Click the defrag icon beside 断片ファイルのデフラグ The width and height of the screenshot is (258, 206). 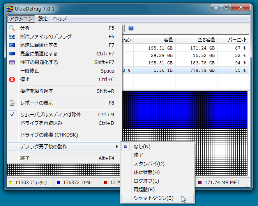[12, 37]
